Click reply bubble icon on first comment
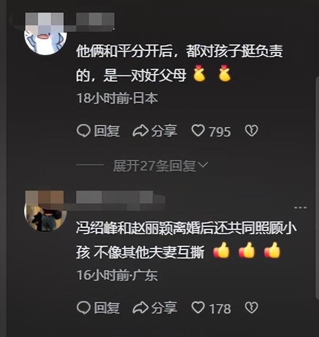Viewport: 319px width, 337px height. pos(83,131)
